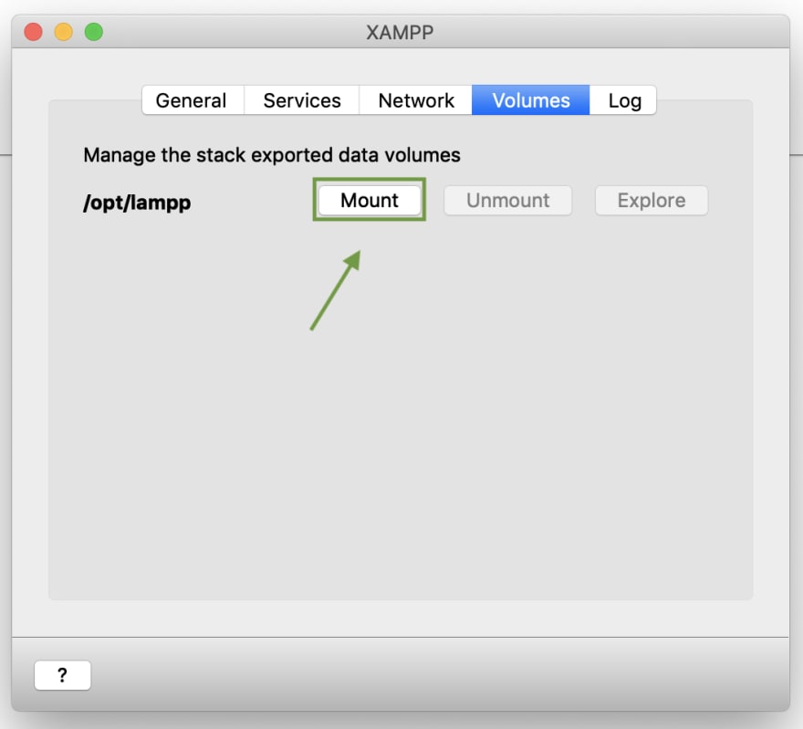
Task: Click the /opt/lampp volume path label
Action: click(x=137, y=203)
